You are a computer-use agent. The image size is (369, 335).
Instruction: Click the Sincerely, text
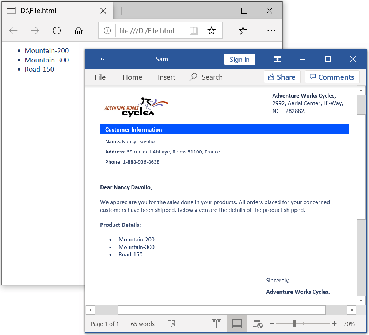pos(278,281)
